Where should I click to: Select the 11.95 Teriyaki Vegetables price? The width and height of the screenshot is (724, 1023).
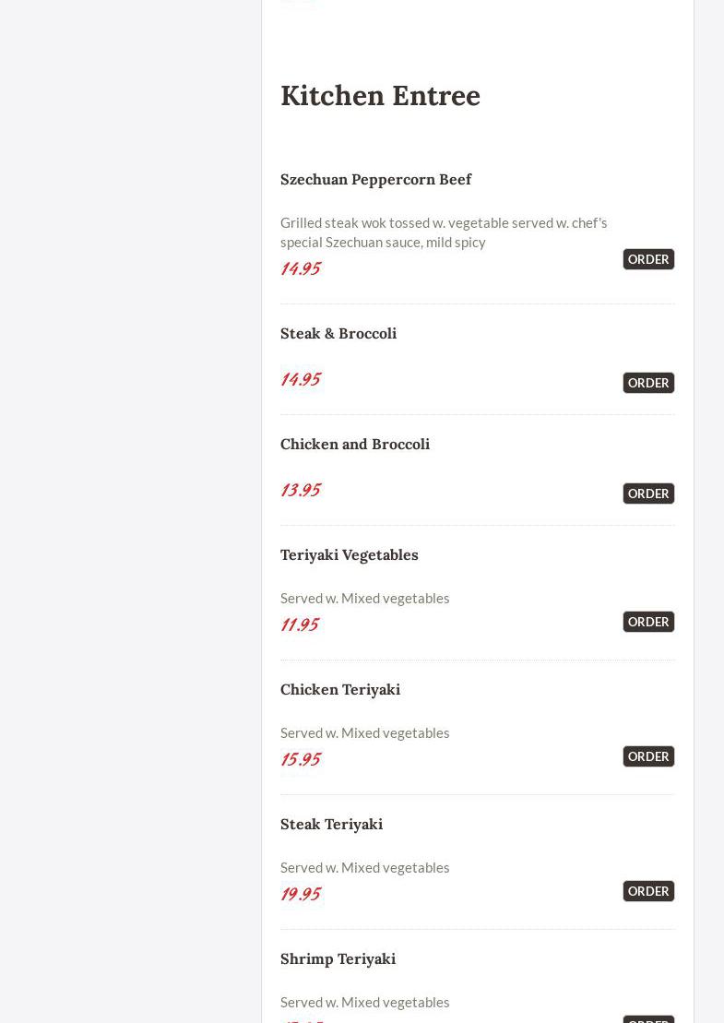[300, 625]
